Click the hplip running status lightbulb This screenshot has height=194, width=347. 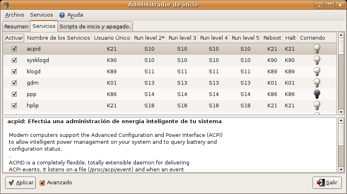317,105
